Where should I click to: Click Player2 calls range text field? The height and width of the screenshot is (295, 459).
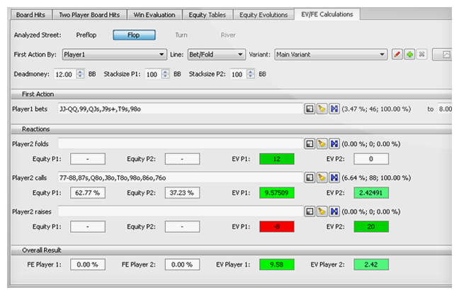181,178
